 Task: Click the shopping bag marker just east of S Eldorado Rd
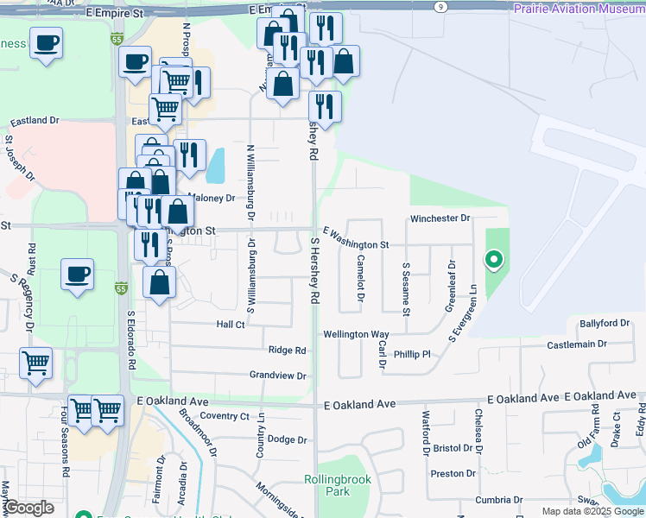point(159,283)
